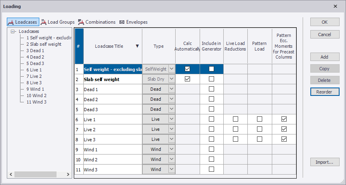Delete the selected loadcase

325,80
